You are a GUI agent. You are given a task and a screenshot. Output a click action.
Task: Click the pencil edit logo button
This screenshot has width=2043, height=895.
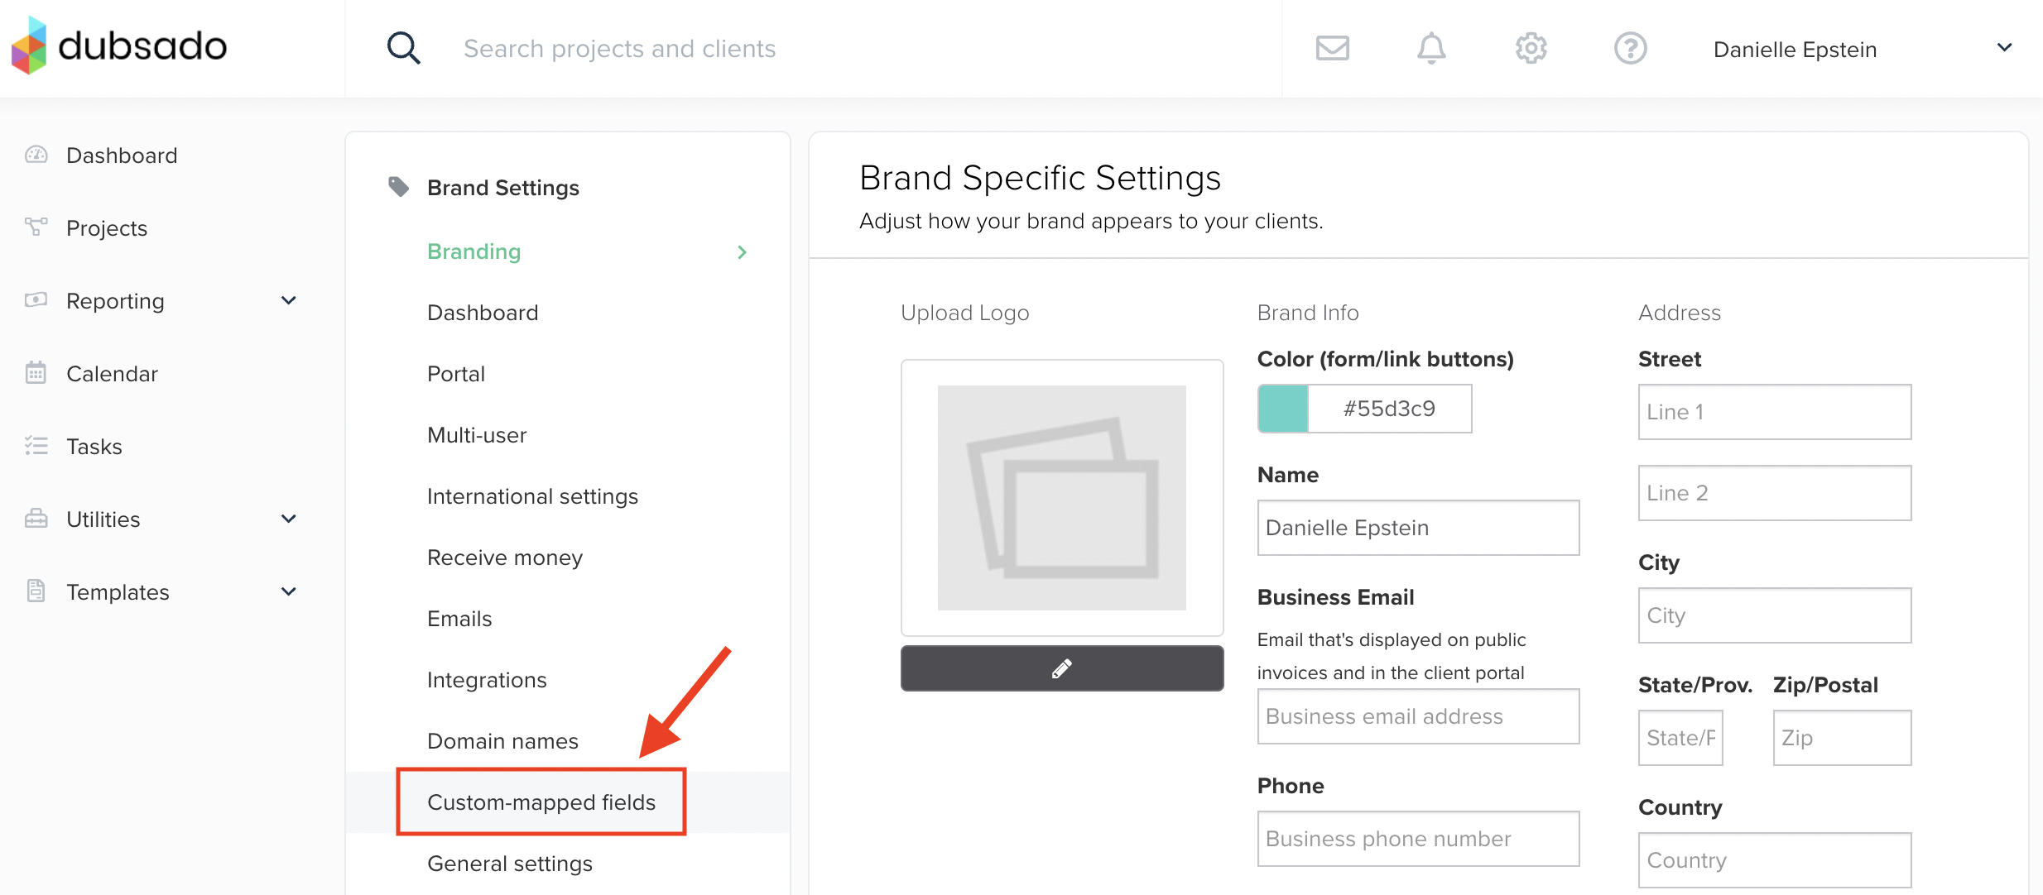click(x=1061, y=668)
